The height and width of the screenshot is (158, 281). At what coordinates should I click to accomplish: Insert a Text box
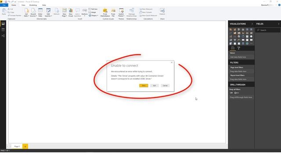(x=93, y=9)
